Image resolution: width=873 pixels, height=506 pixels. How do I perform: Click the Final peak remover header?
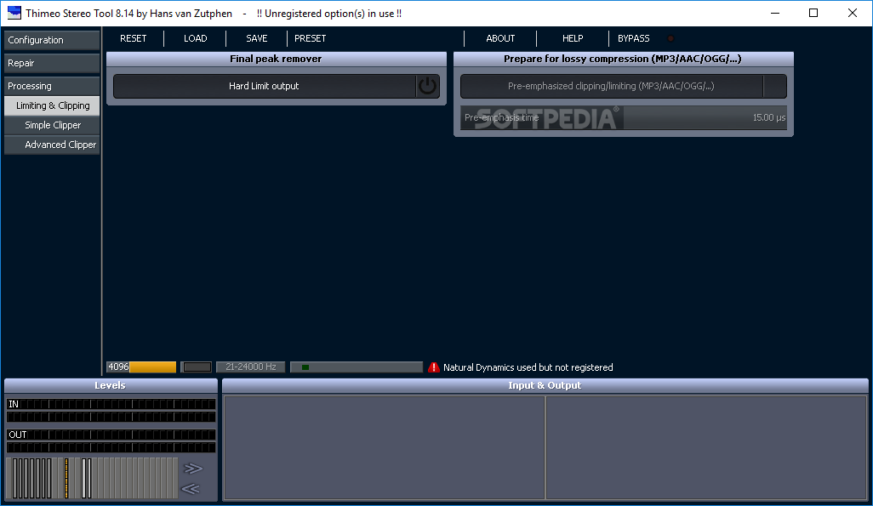[x=277, y=59]
